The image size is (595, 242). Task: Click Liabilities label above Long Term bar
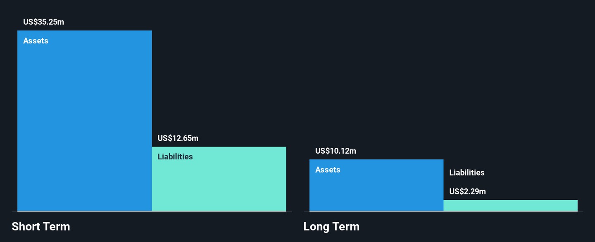pyautogui.click(x=467, y=173)
